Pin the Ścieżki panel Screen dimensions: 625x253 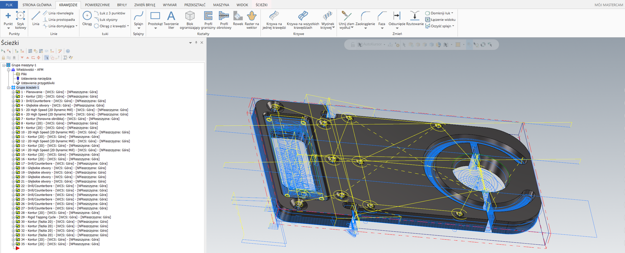point(196,43)
